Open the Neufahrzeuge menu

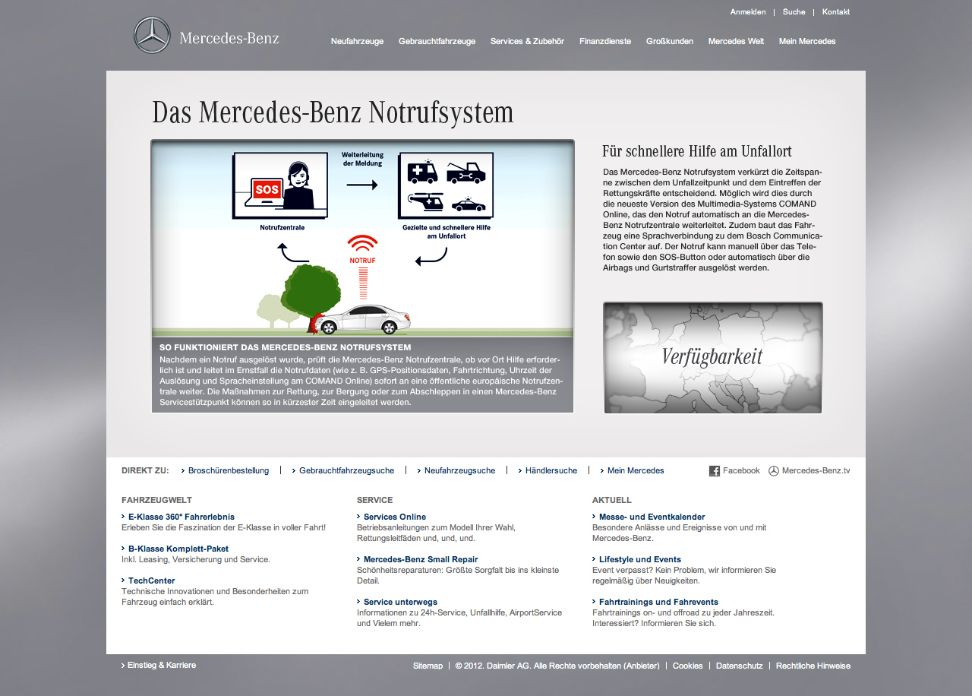tap(357, 41)
